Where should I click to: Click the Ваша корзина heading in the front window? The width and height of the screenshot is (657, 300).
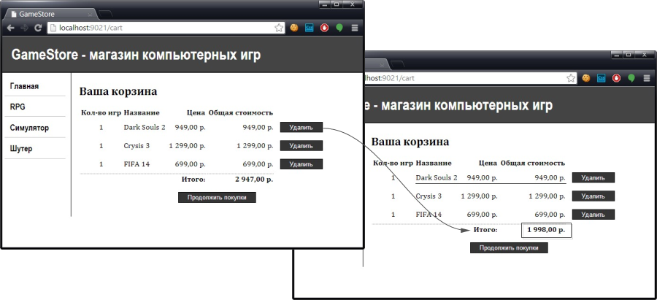click(118, 92)
